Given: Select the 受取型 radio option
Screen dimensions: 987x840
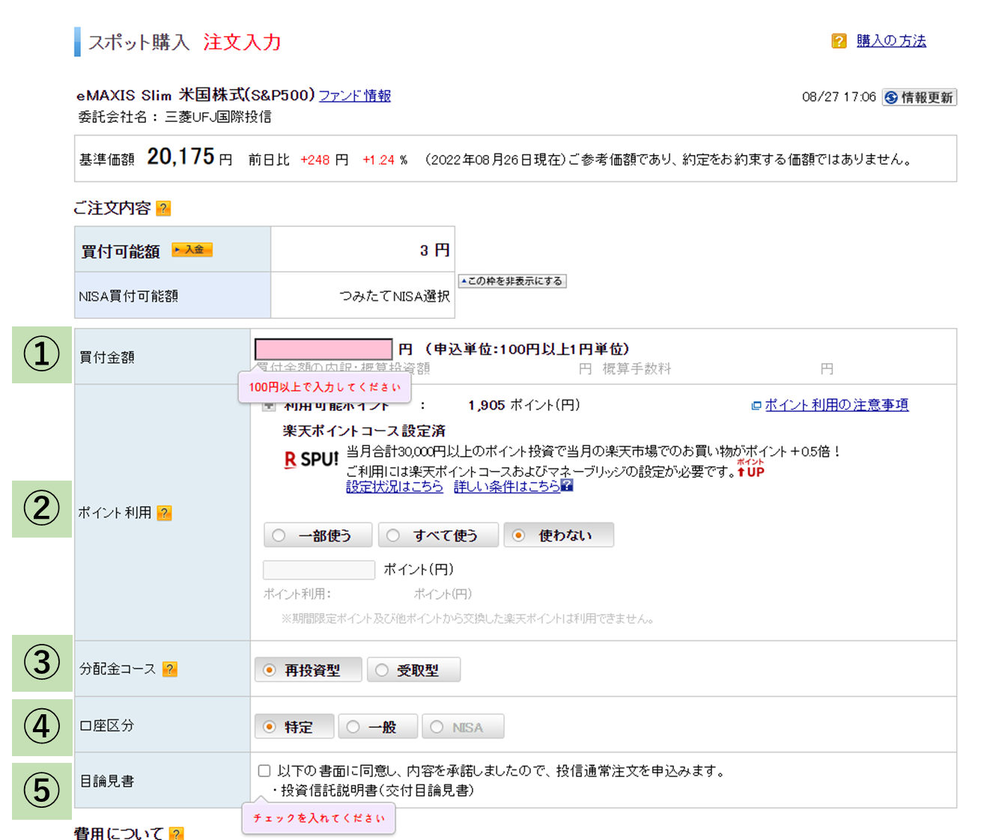Looking at the screenshot, I should point(413,670).
